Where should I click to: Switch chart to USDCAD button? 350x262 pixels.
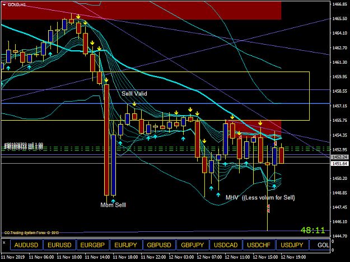(226, 245)
